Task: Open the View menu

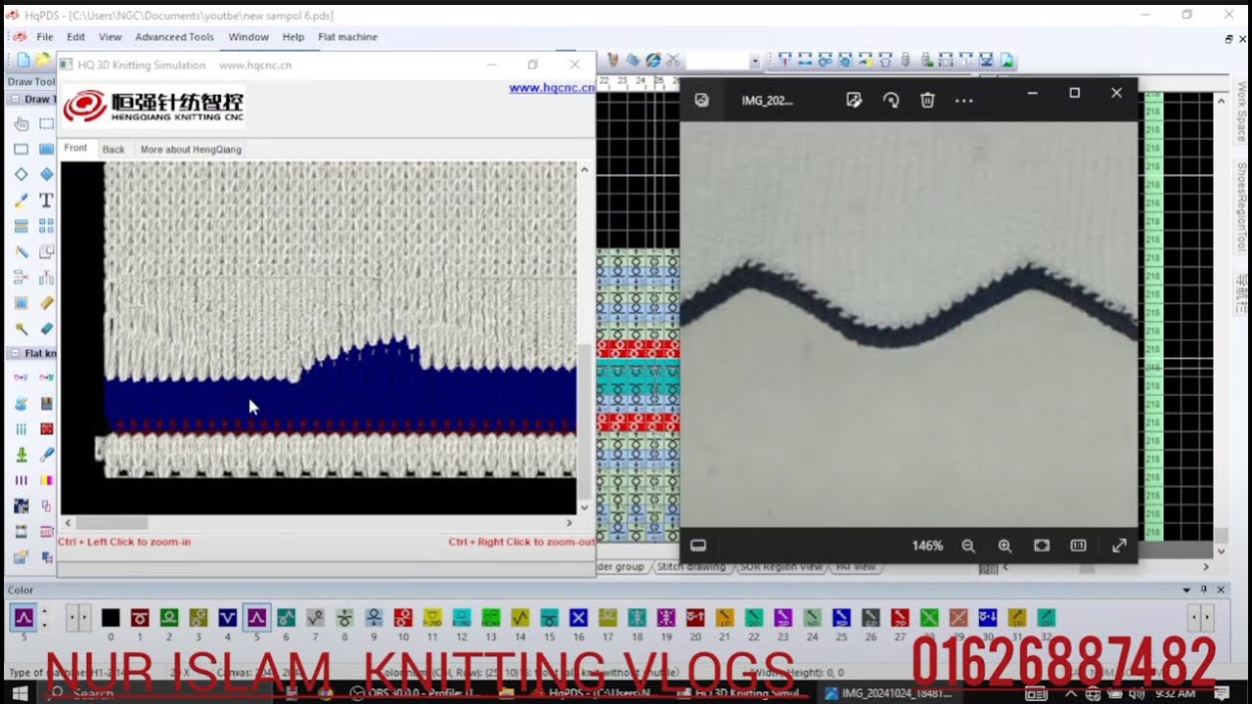Action: click(x=111, y=37)
